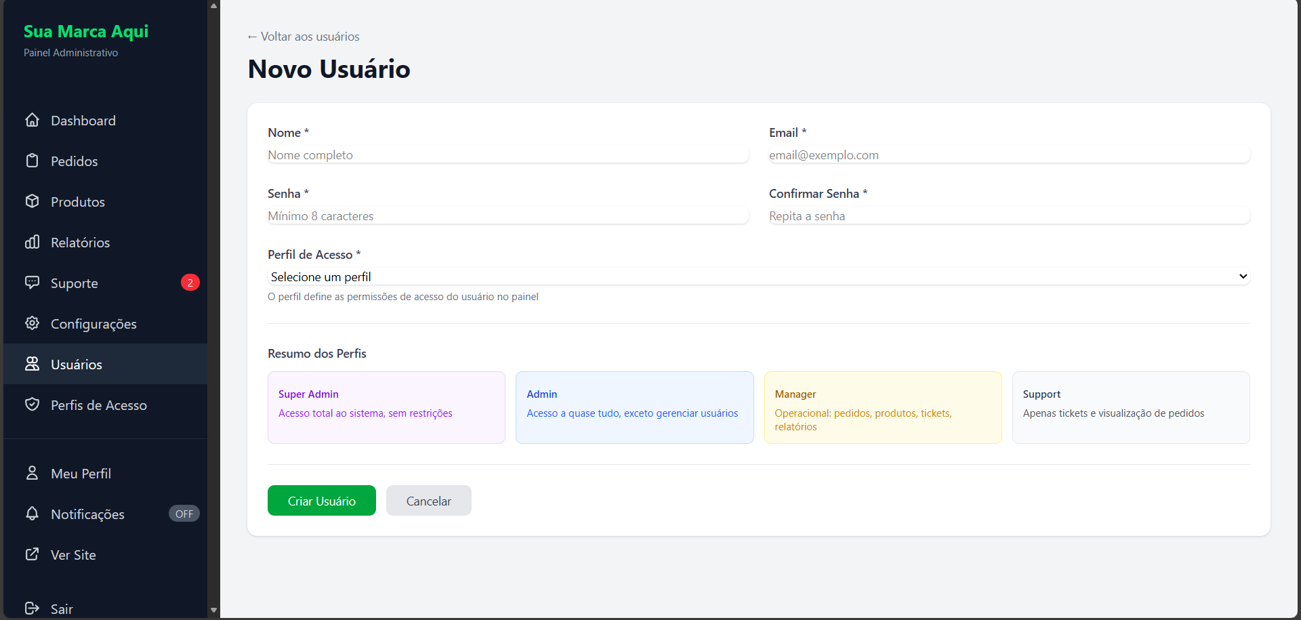Click the Relatórios bar chart icon

32,242
